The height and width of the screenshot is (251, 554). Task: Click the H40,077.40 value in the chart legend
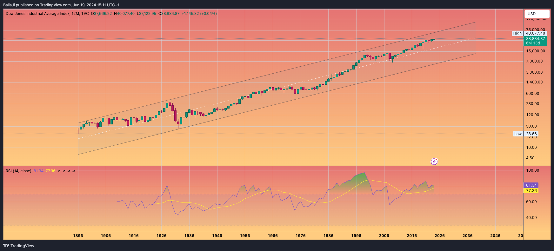tap(124, 14)
